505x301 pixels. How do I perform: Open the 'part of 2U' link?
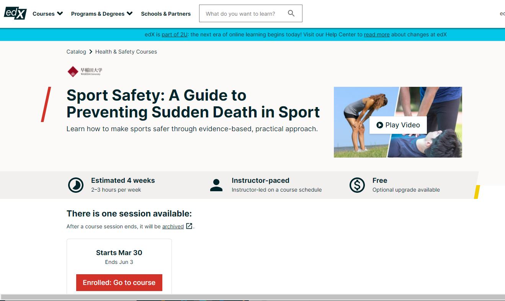[175, 34]
